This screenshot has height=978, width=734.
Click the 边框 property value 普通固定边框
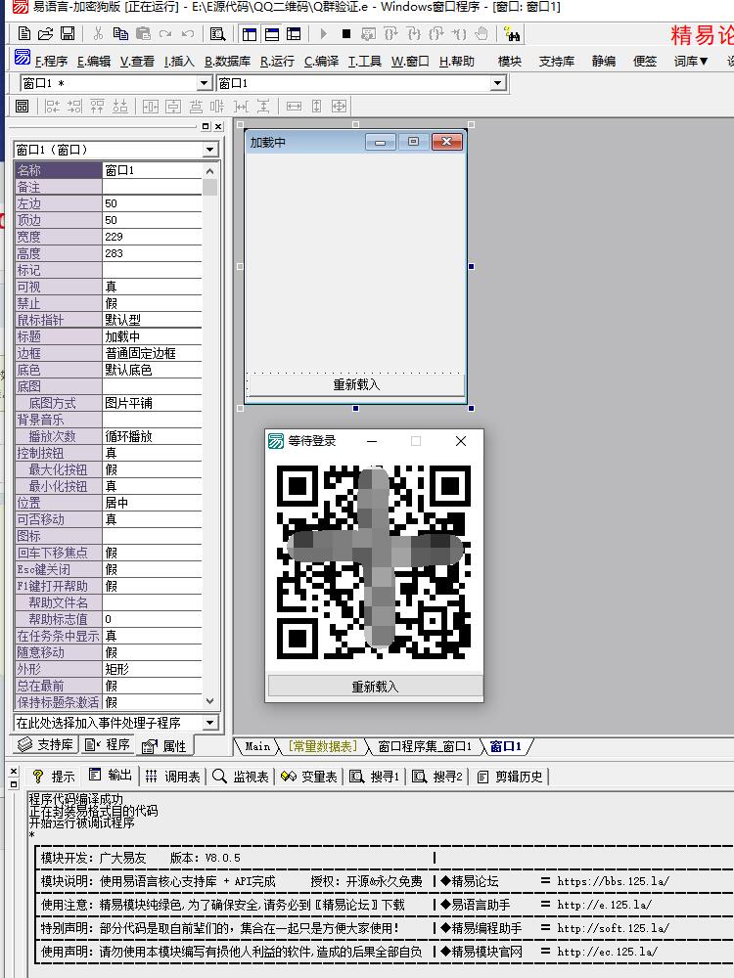tap(153, 353)
